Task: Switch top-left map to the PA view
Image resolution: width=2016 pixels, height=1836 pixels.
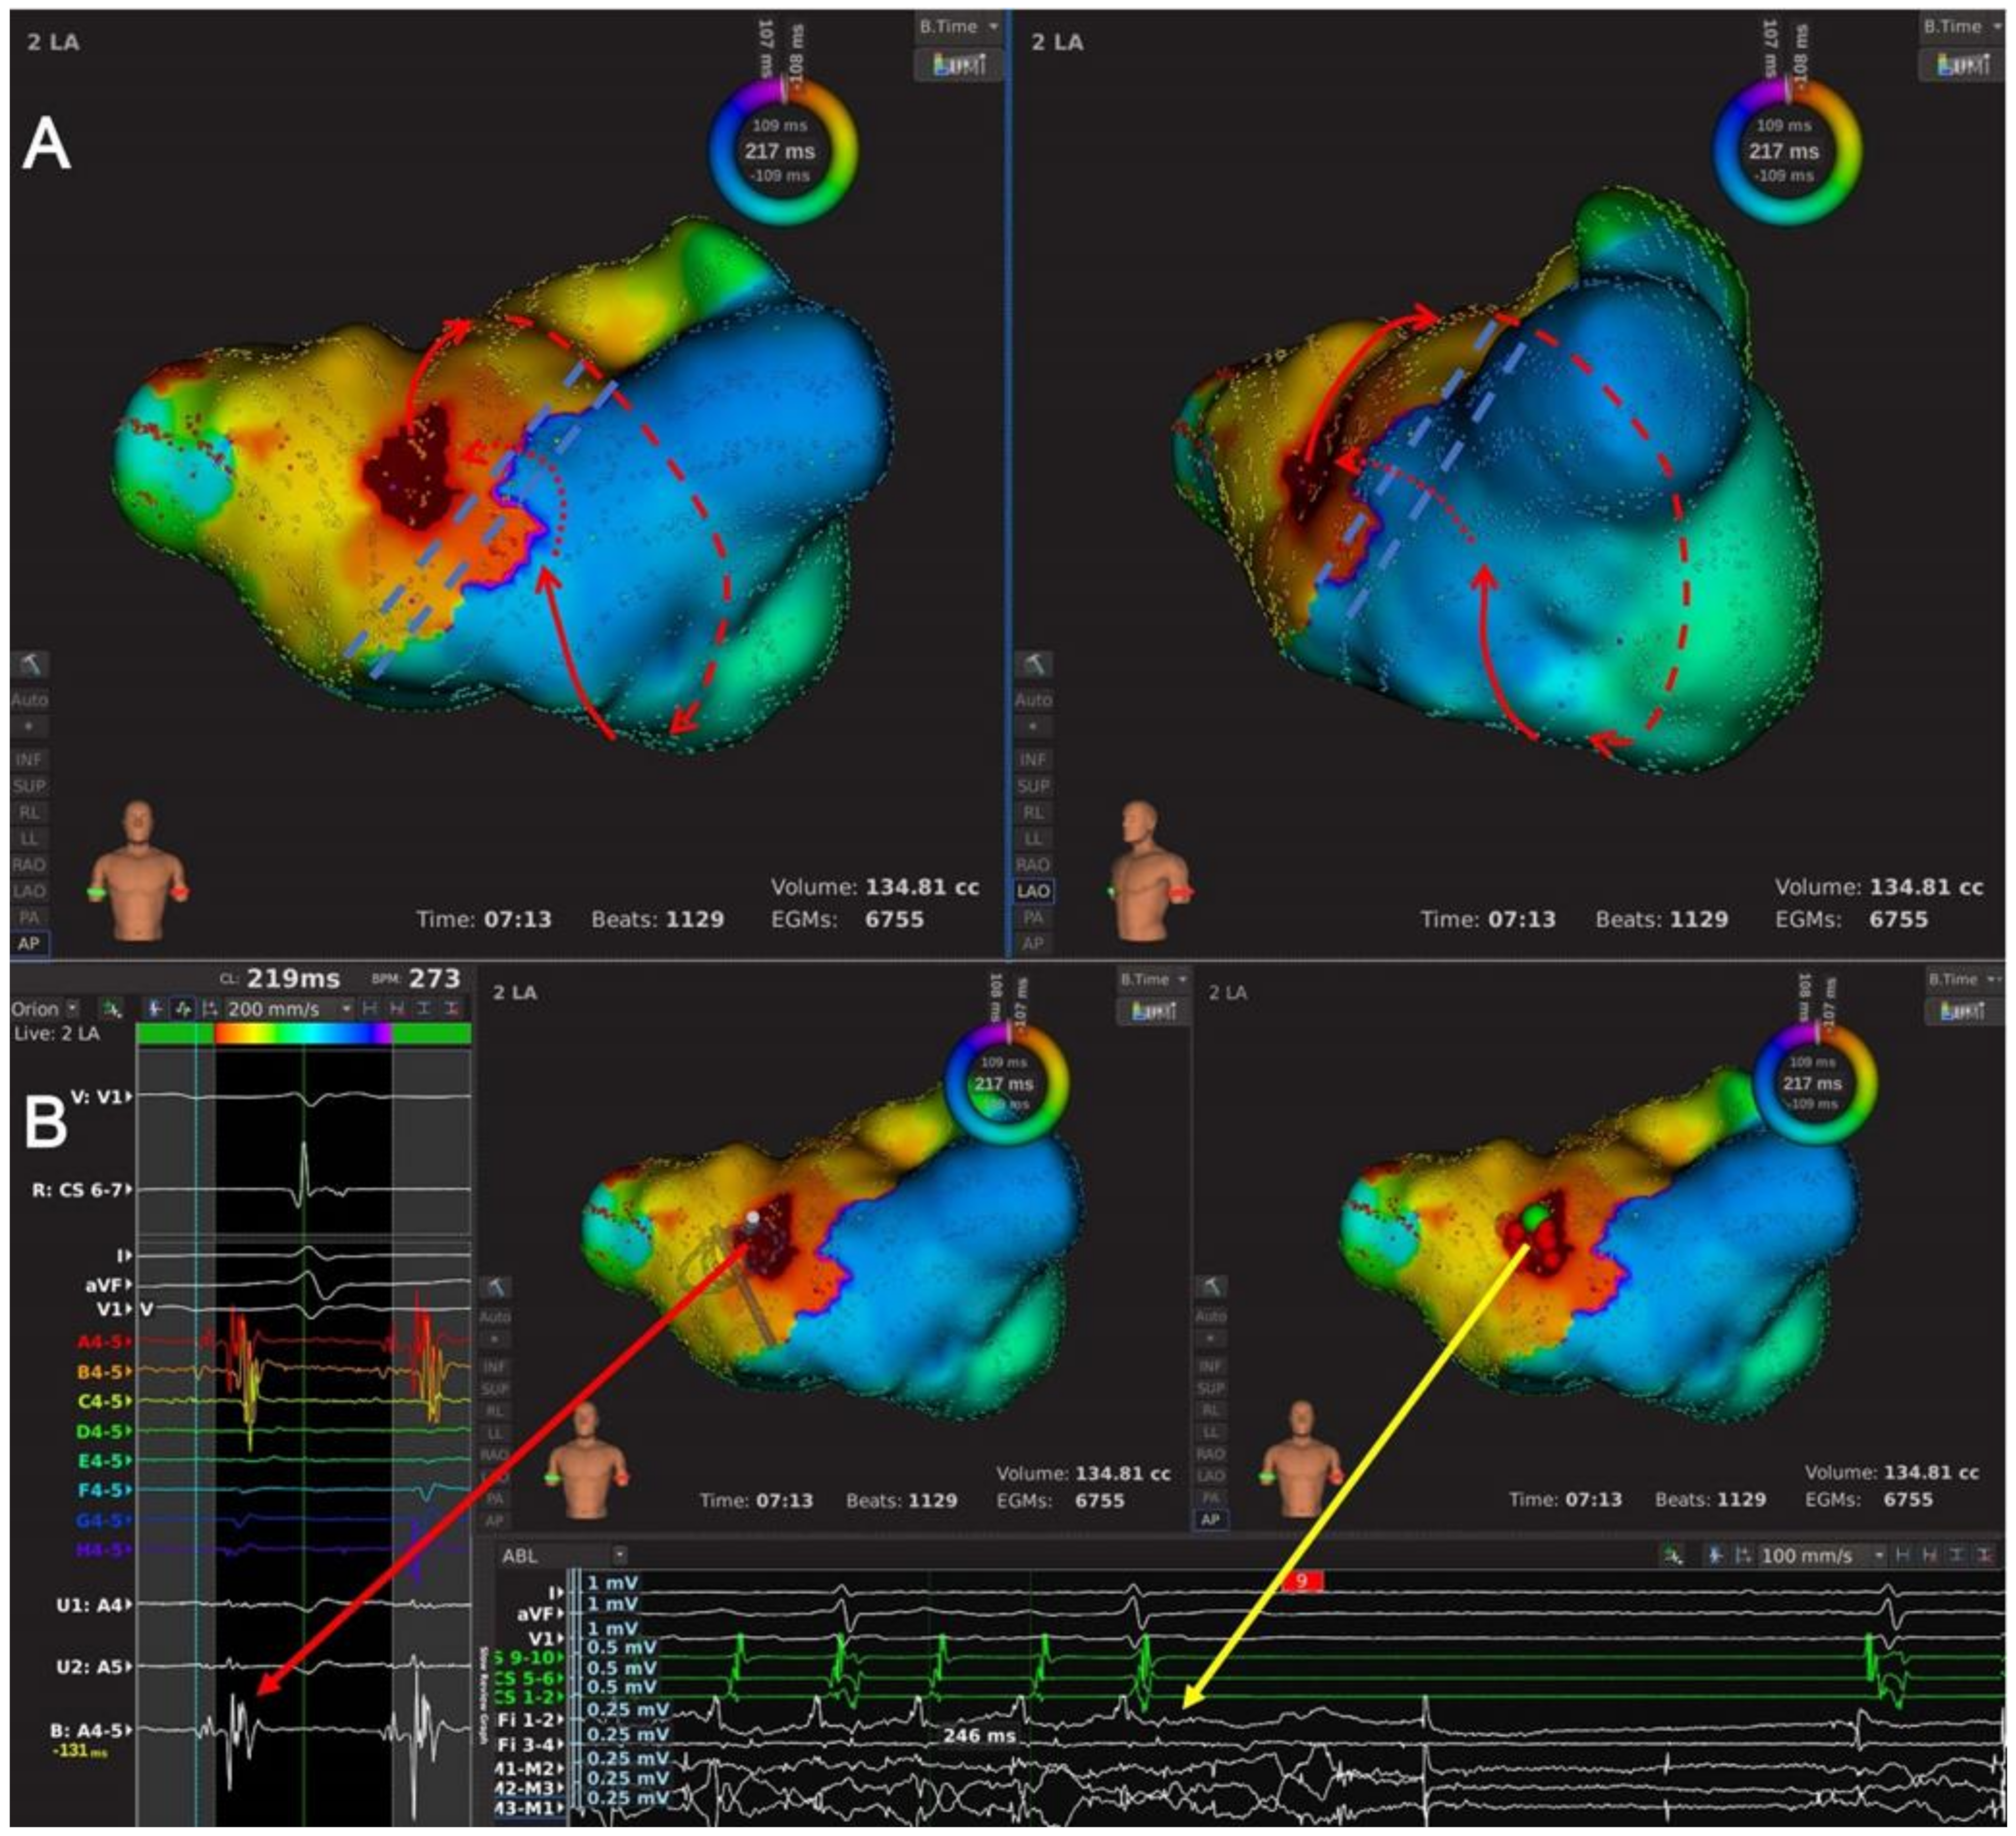Action: click(x=29, y=916)
